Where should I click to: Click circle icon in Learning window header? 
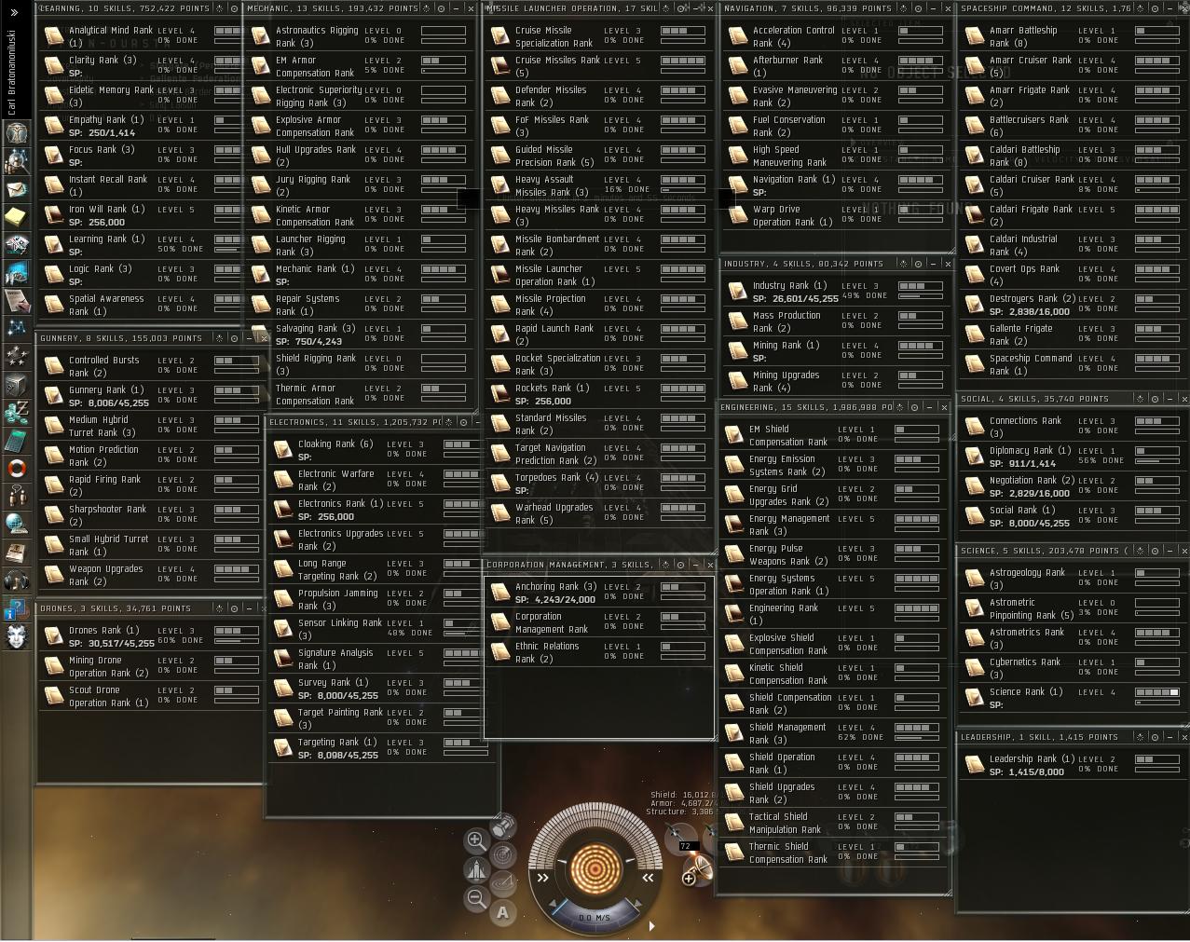coord(234,7)
